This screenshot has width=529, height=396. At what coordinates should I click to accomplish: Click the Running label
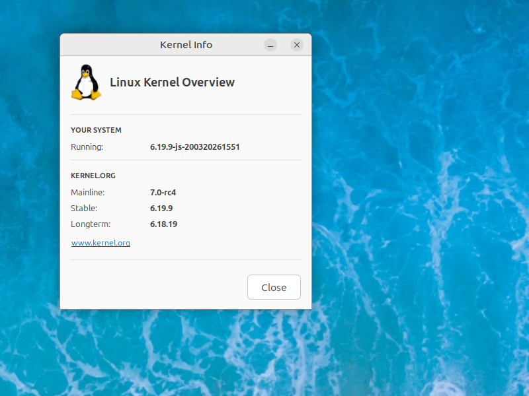[x=87, y=147]
